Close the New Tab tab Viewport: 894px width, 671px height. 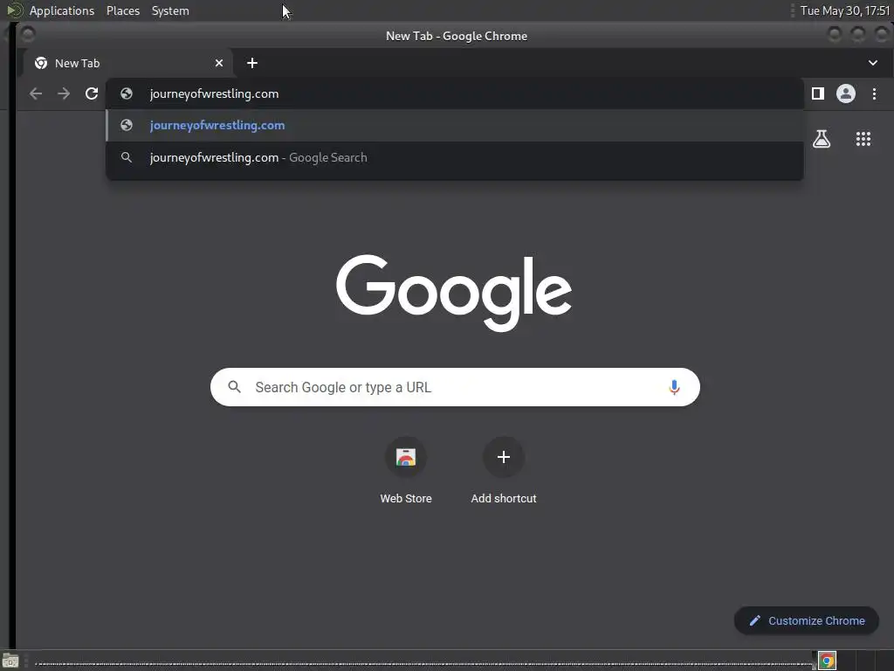coord(219,63)
